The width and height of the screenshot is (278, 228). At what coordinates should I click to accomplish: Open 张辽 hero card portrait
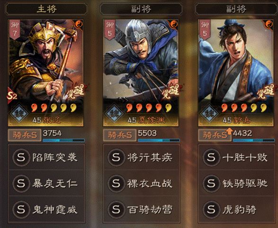(x=45, y=73)
